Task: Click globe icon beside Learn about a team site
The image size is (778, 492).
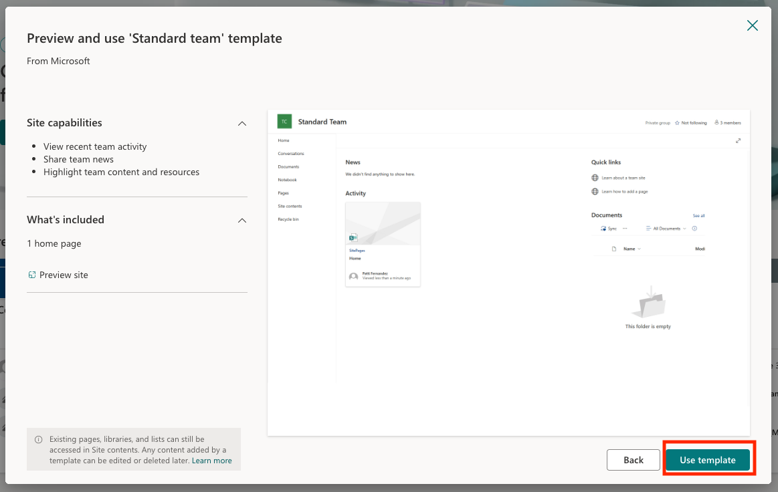Action: [595, 178]
